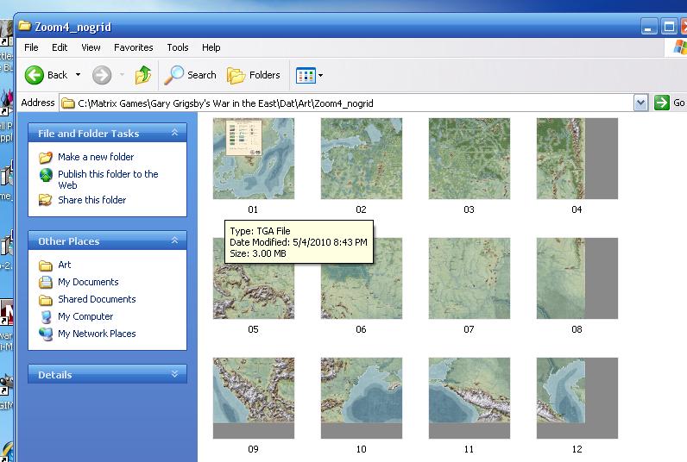The image size is (687, 462).
Task: Click the My Computer icon
Action: (46, 316)
